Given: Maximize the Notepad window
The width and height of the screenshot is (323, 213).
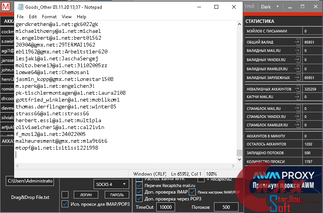Looking at the screenshot, I should pyautogui.click(x=216, y=7).
